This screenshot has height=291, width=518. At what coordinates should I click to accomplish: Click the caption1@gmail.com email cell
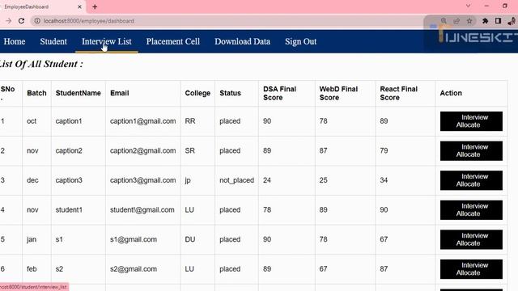click(x=143, y=121)
